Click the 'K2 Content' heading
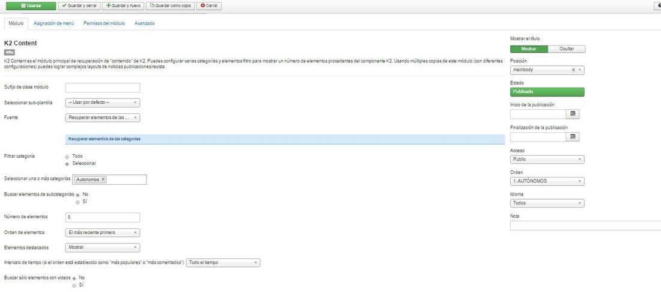Screen dimensions: 661x292 click(20, 43)
